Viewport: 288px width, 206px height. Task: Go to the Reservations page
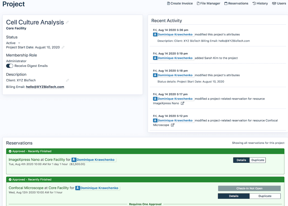pos(236,3)
